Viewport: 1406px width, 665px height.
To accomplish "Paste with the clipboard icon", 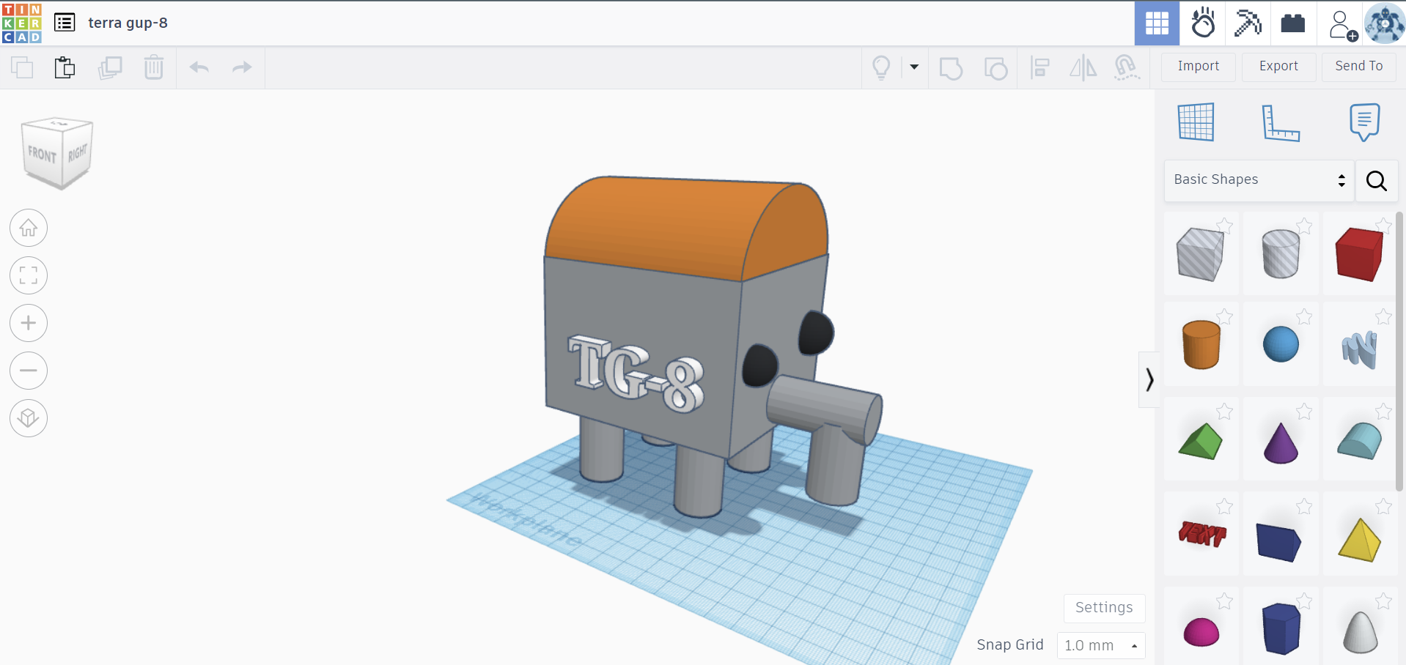I will [x=65, y=67].
